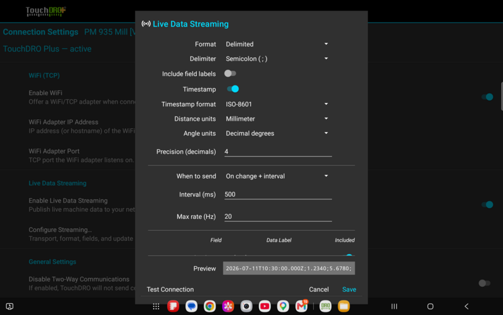Toggle Disable Two-Way Communications switch

click(x=484, y=283)
